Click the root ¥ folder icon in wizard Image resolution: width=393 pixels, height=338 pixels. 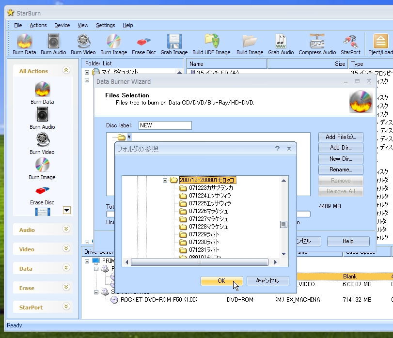[x=122, y=137]
